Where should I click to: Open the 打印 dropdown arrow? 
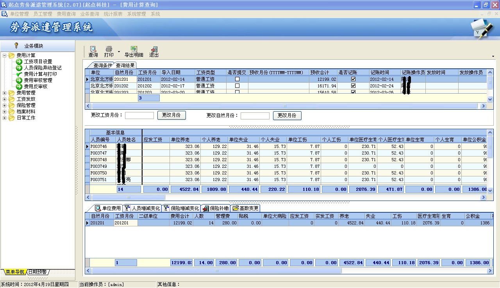(119, 52)
